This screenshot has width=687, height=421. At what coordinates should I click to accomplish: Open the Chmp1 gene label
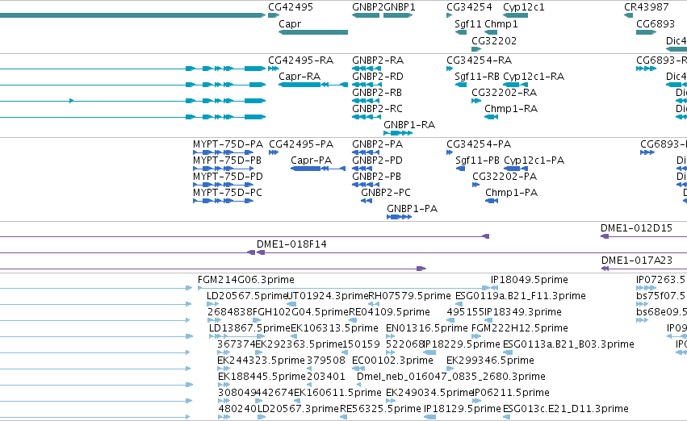(501, 24)
